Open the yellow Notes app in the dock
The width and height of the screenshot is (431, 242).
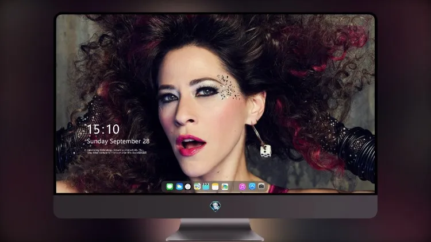click(215, 187)
